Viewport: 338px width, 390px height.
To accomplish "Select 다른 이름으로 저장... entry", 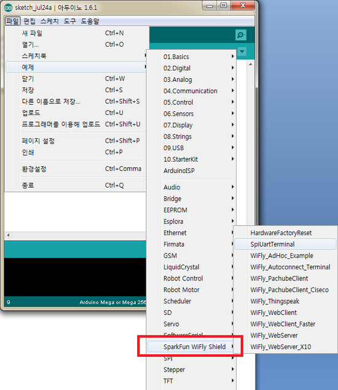I will pyautogui.click(x=76, y=101).
